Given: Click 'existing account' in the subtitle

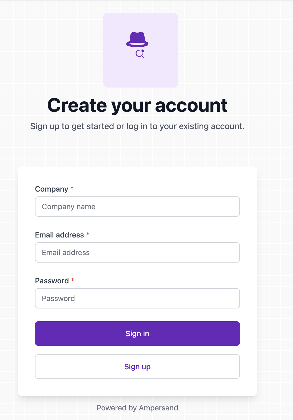Looking at the screenshot, I should click(x=211, y=126).
